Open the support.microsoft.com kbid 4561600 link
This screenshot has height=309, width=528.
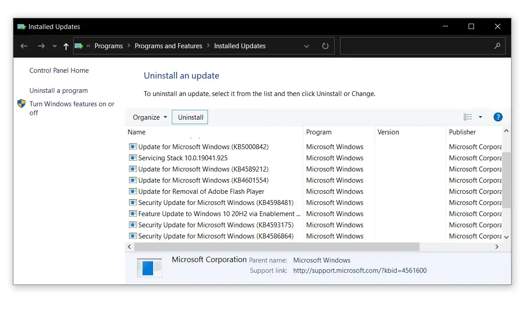click(360, 271)
